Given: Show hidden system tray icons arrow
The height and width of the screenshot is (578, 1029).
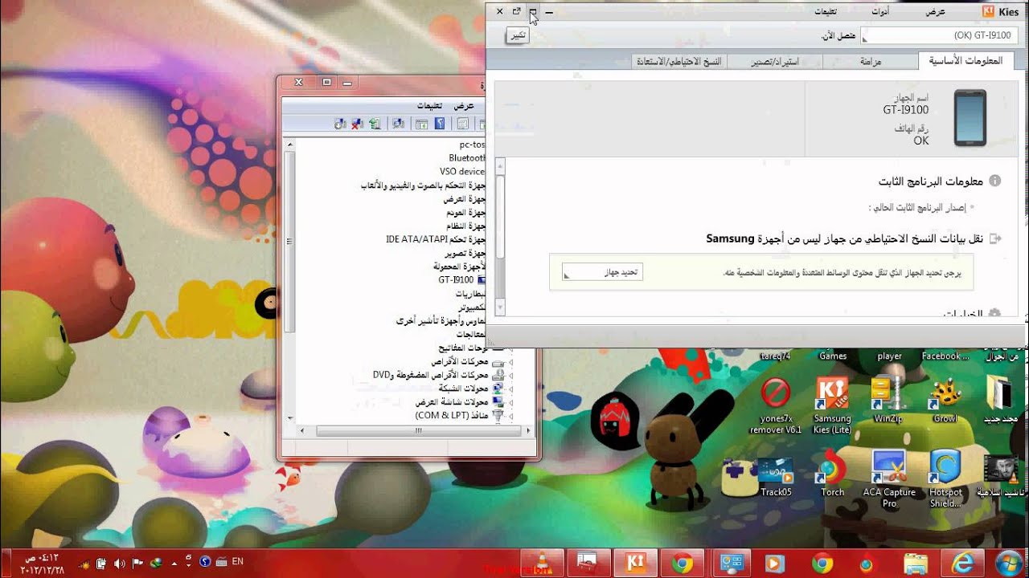Looking at the screenshot, I should pyautogui.click(x=174, y=563).
